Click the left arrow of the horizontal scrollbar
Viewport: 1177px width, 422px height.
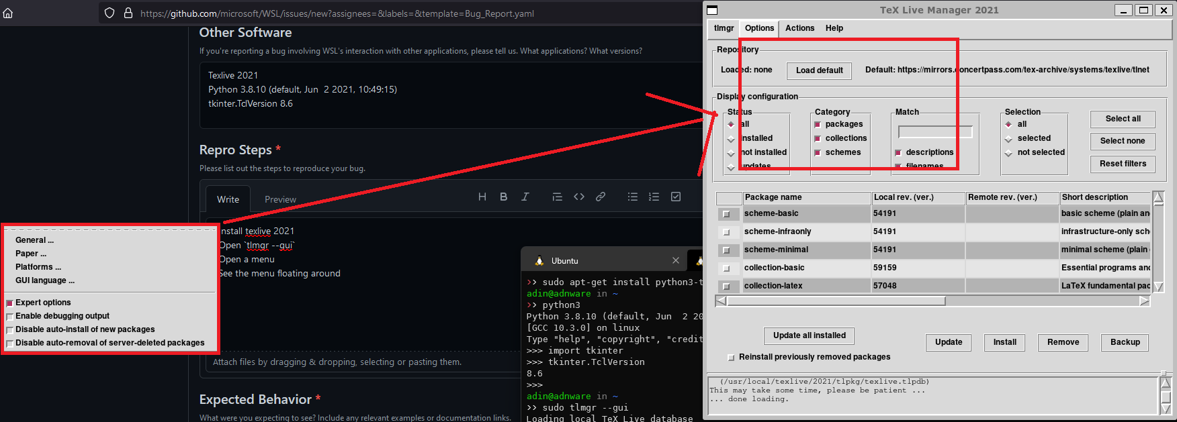tap(721, 301)
